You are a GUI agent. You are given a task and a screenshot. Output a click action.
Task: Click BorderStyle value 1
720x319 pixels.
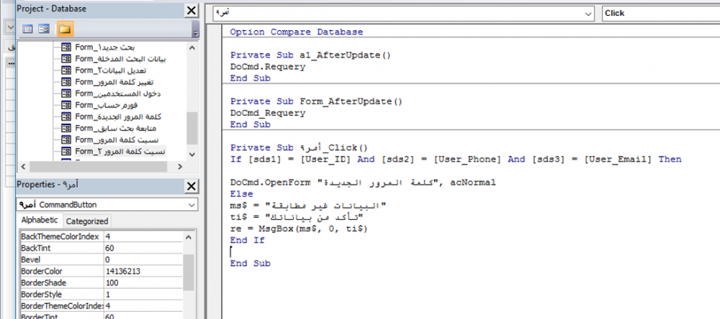[143, 295]
